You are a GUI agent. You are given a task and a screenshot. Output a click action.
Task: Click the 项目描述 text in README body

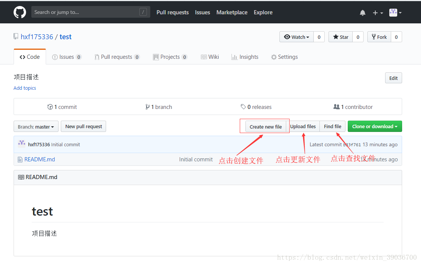(44, 233)
